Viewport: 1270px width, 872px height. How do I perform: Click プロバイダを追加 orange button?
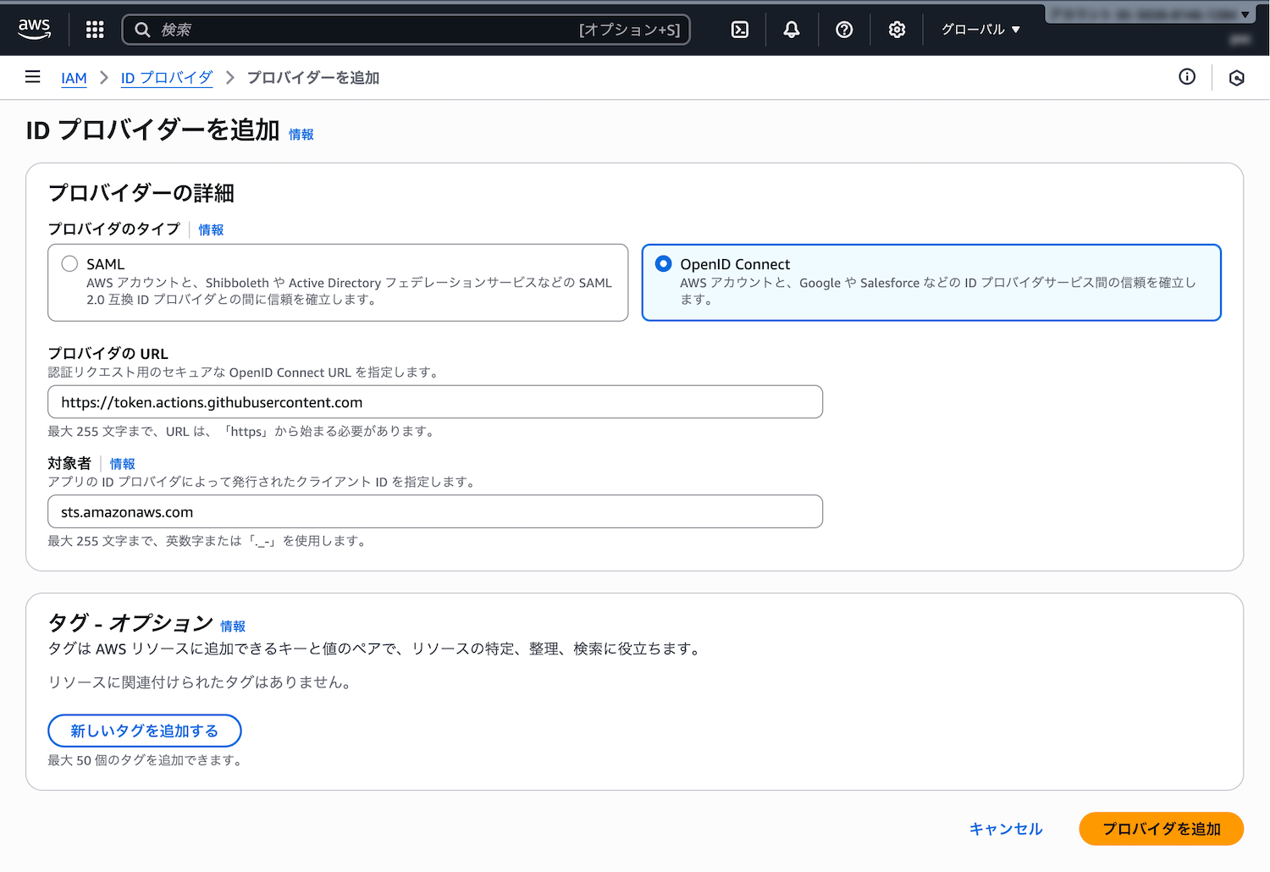[1161, 829]
